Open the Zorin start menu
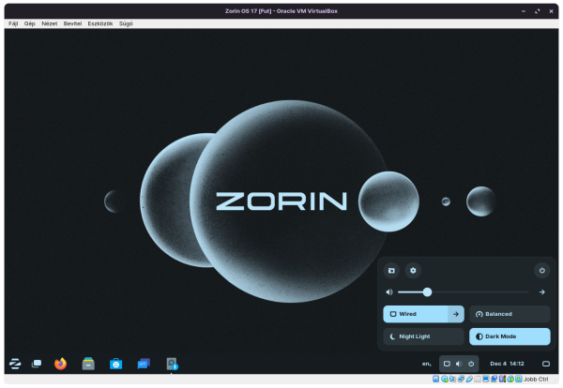The image size is (563, 388). [15, 364]
